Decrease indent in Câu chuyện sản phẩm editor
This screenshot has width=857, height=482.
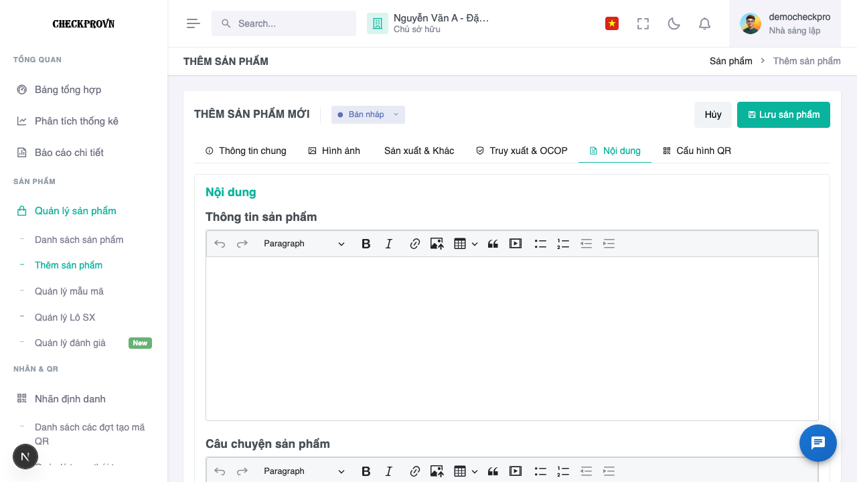click(586, 471)
